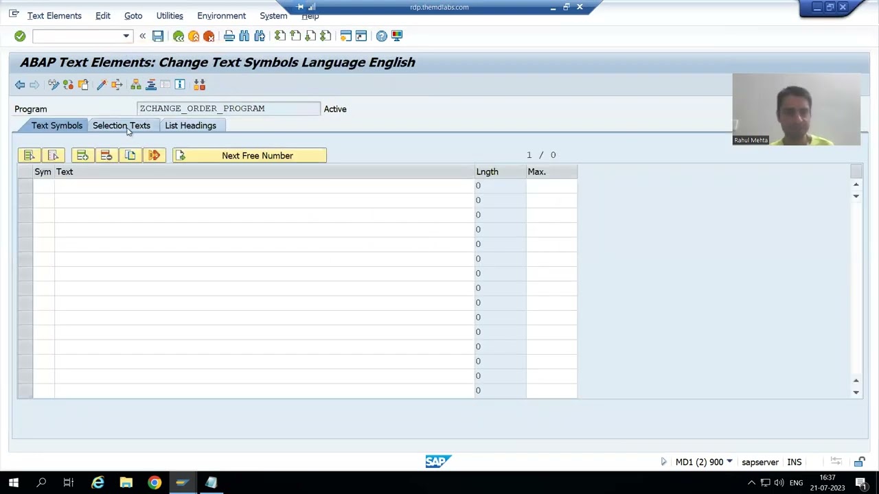Click the first row Text cell

[x=264, y=186]
